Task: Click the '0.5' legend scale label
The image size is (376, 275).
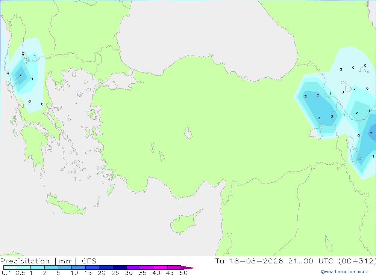Action: click(x=20, y=273)
